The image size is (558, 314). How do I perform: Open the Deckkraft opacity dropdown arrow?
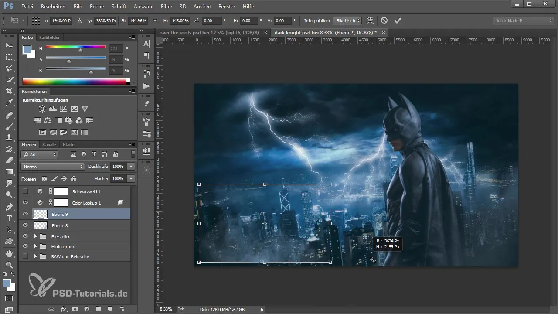tap(131, 167)
